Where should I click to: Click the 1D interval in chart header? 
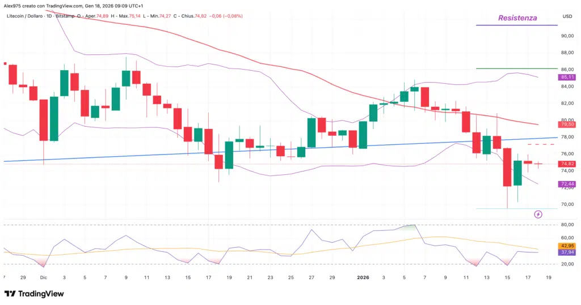point(58,16)
